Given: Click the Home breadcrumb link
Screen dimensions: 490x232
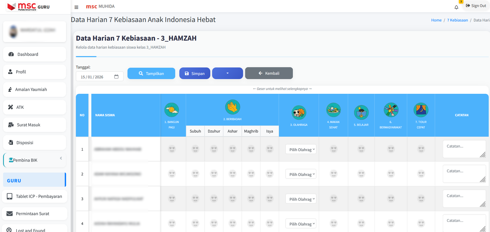Looking at the screenshot, I should tap(436, 20).
